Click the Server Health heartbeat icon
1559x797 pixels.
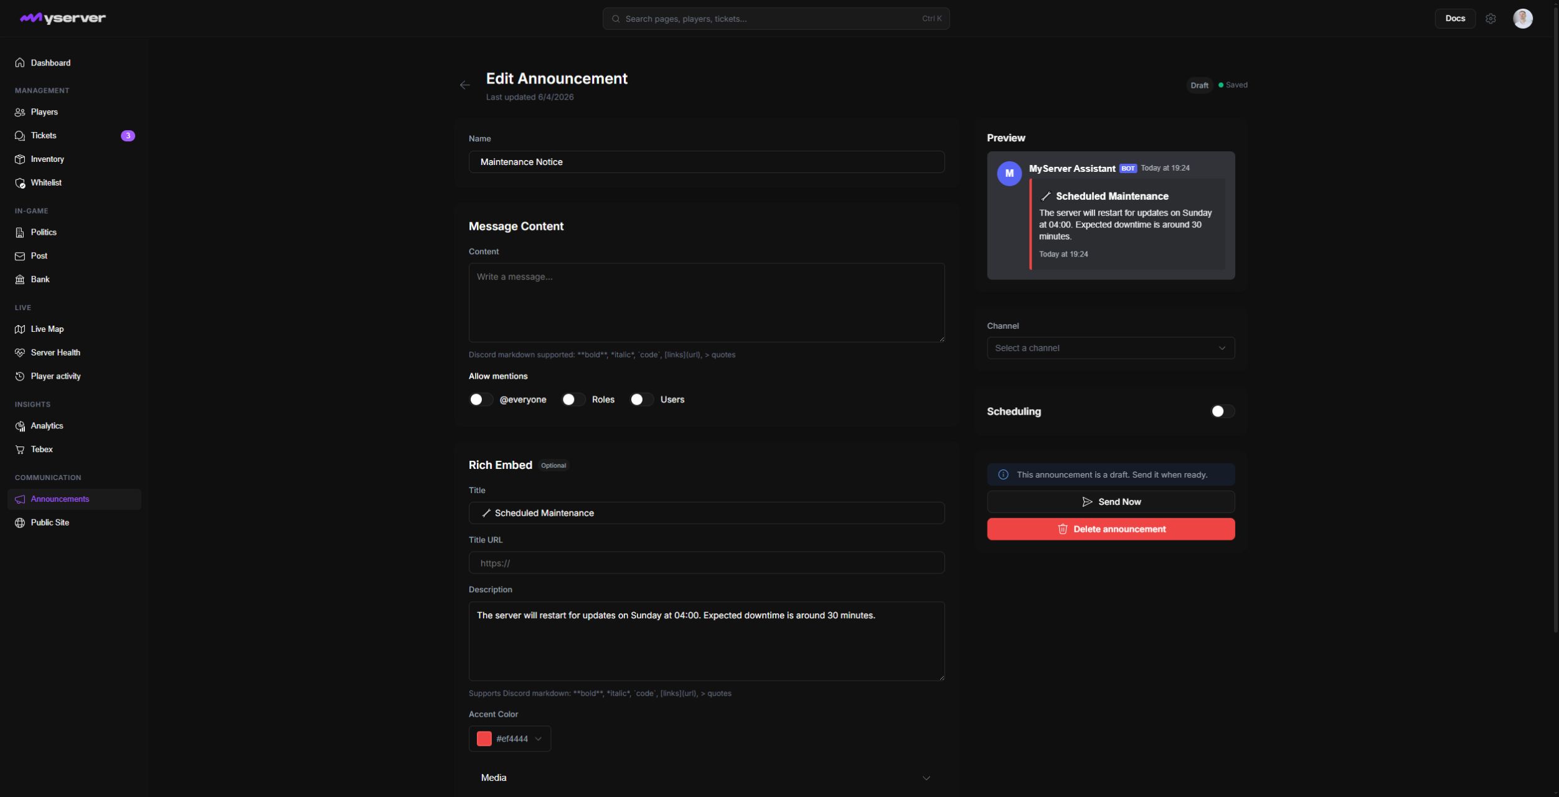(x=20, y=352)
